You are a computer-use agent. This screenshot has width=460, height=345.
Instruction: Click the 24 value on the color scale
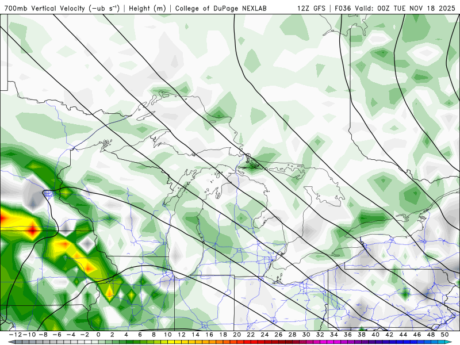[x=264, y=335]
